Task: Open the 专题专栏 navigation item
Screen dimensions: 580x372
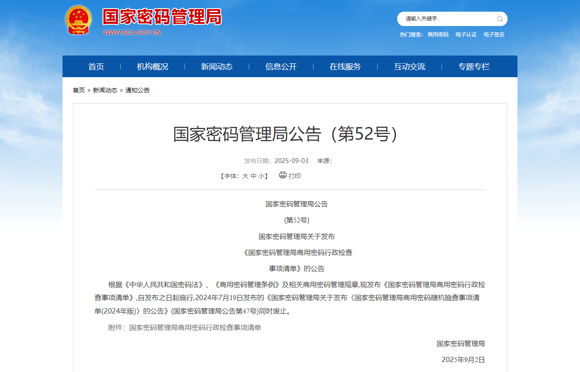Action: 474,67
